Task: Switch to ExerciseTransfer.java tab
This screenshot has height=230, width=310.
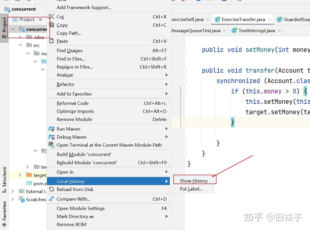Action: 243,19
